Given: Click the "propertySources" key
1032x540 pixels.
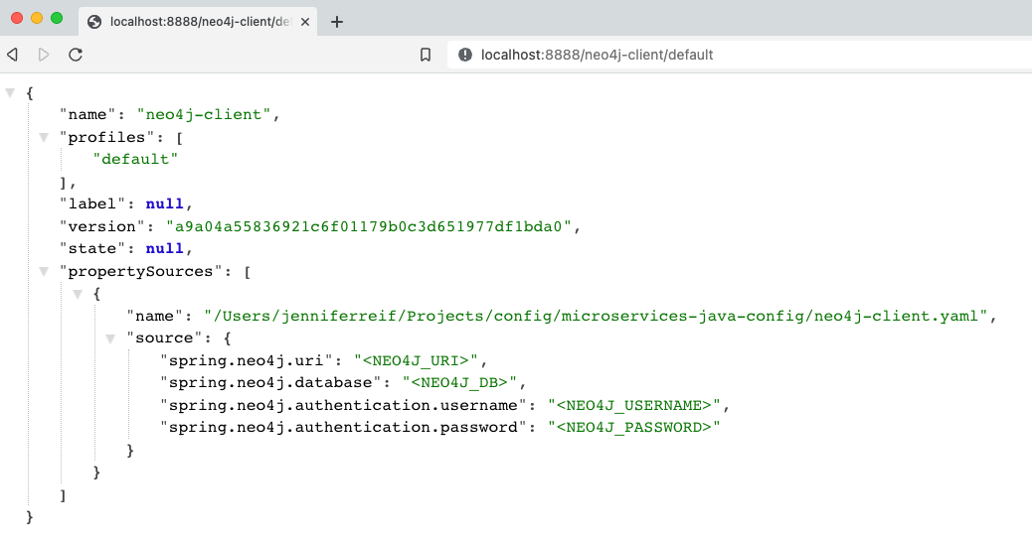Looking at the screenshot, I should 141,271.
